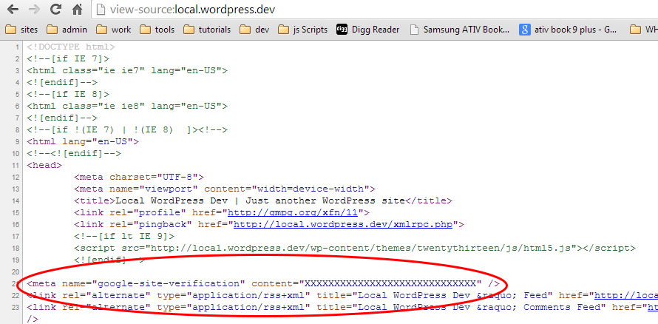Open the tools bookmark folder
Viewport: 658px width, 324px height.
pos(157,30)
